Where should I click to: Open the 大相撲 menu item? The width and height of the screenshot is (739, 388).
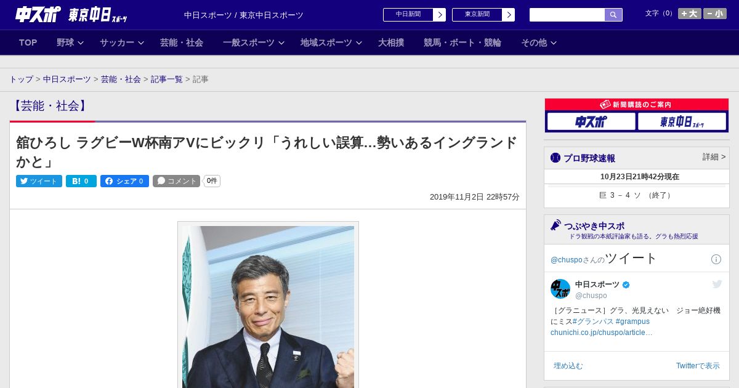click(391, 42)
